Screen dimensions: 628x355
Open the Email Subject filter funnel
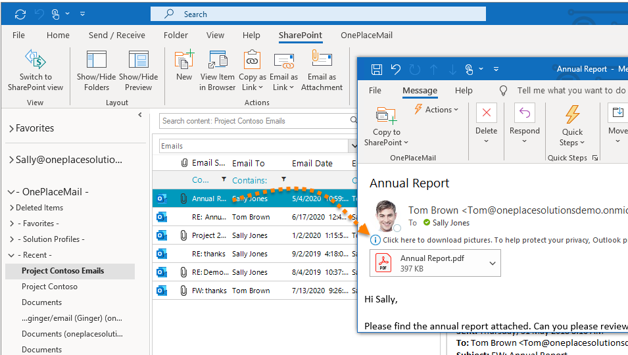(224, 179)
